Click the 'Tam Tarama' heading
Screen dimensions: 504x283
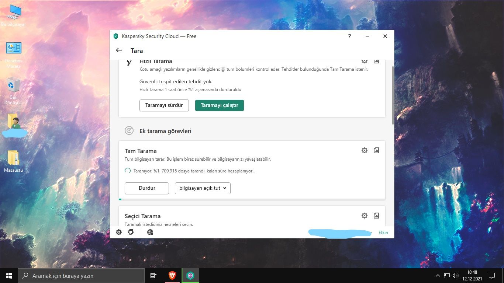pos(141,151)
